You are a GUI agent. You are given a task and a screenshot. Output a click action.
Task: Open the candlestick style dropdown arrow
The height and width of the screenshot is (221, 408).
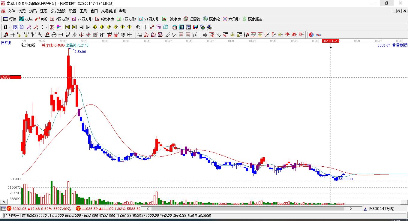click(x=46, y=27)
